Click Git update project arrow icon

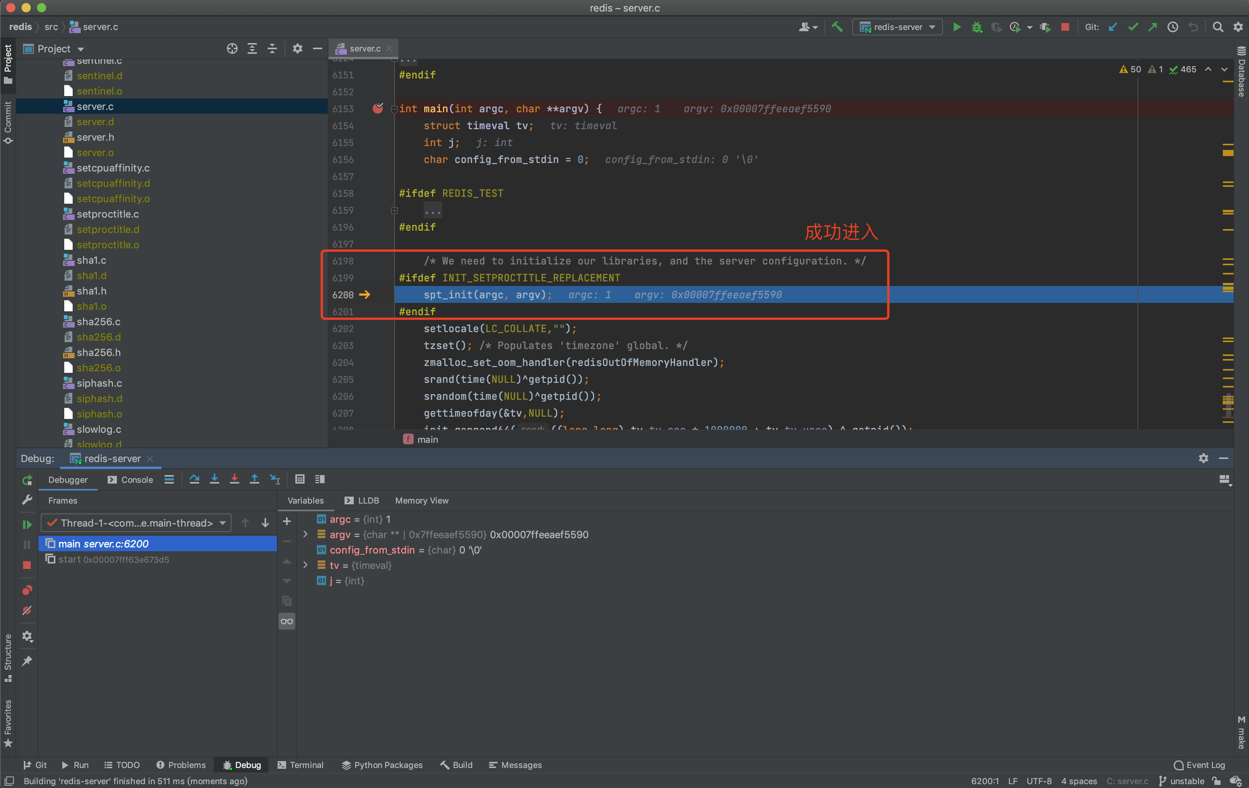(x=1112, y=27)
